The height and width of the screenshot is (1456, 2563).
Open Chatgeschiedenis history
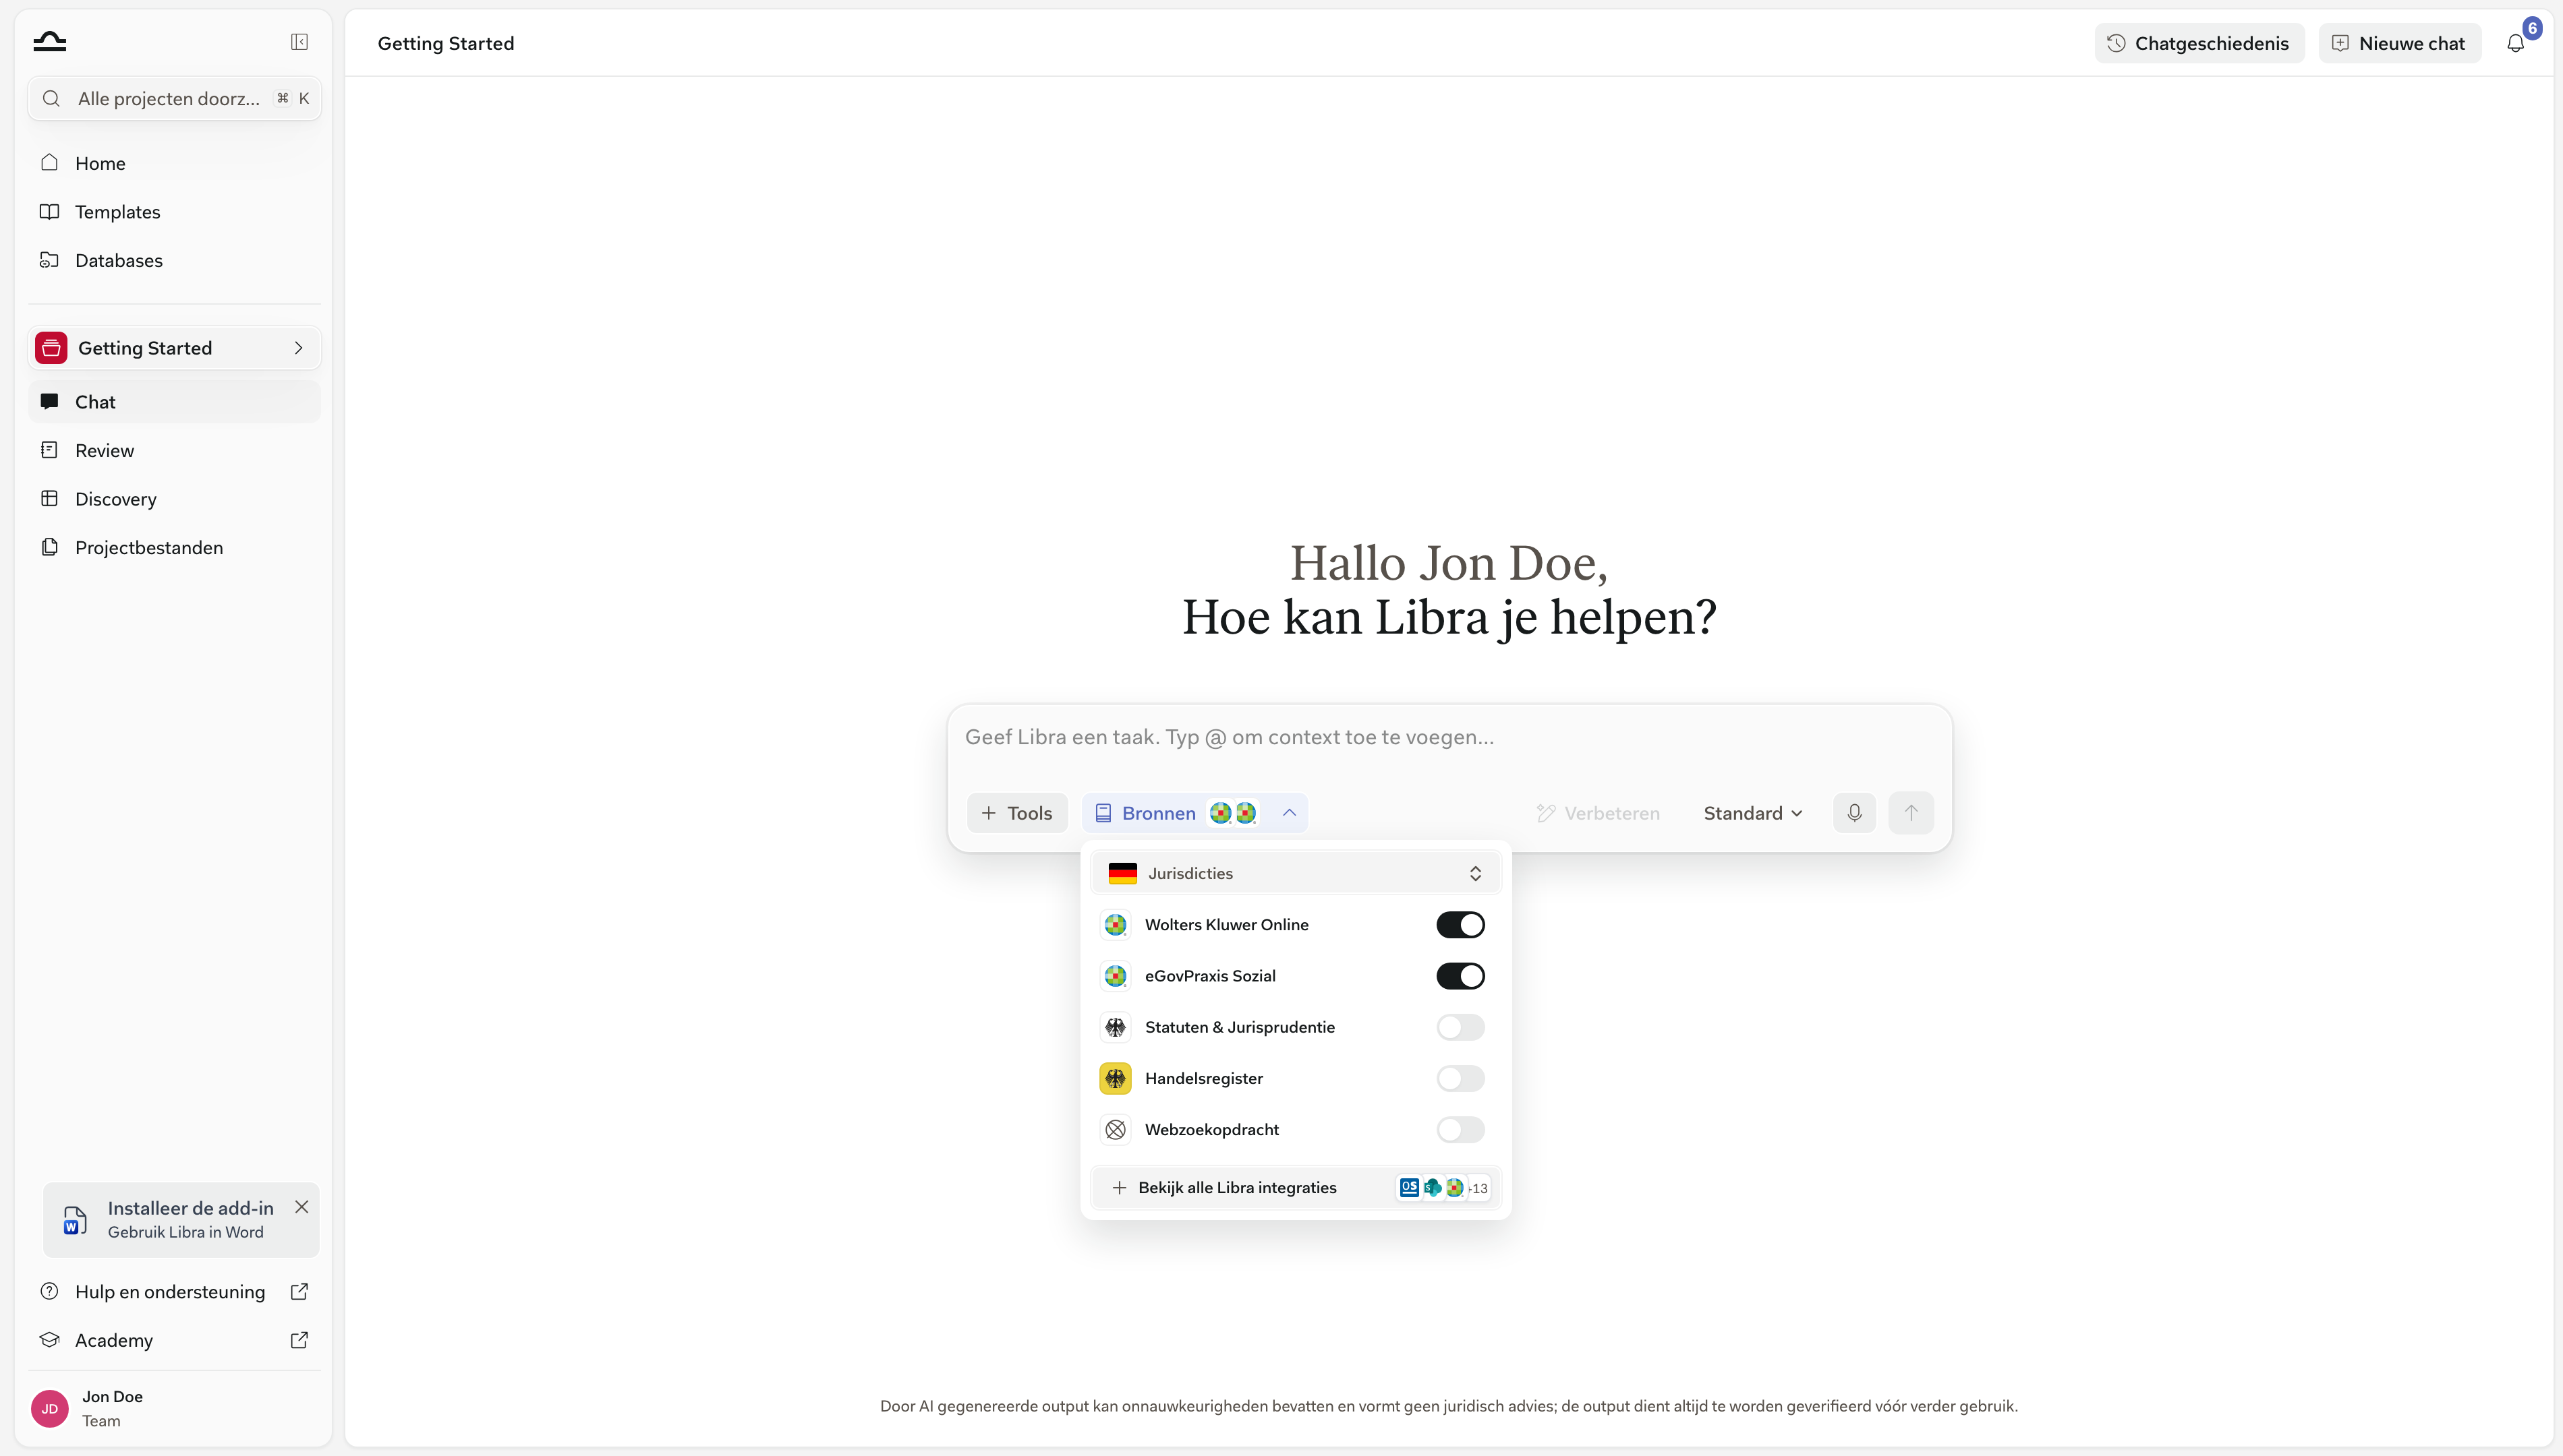click(2199, 43)
